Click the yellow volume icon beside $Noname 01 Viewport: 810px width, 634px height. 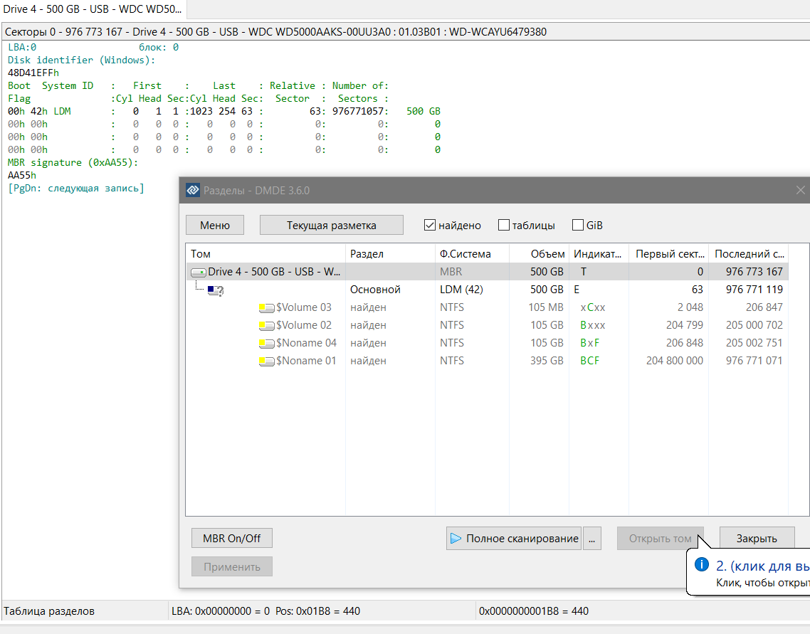coord(267,361)
